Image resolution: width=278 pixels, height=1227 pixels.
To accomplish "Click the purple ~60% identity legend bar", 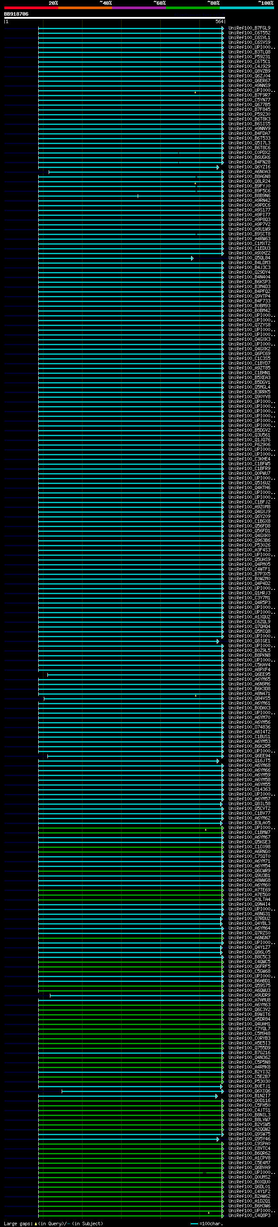I will pos(139,8).
